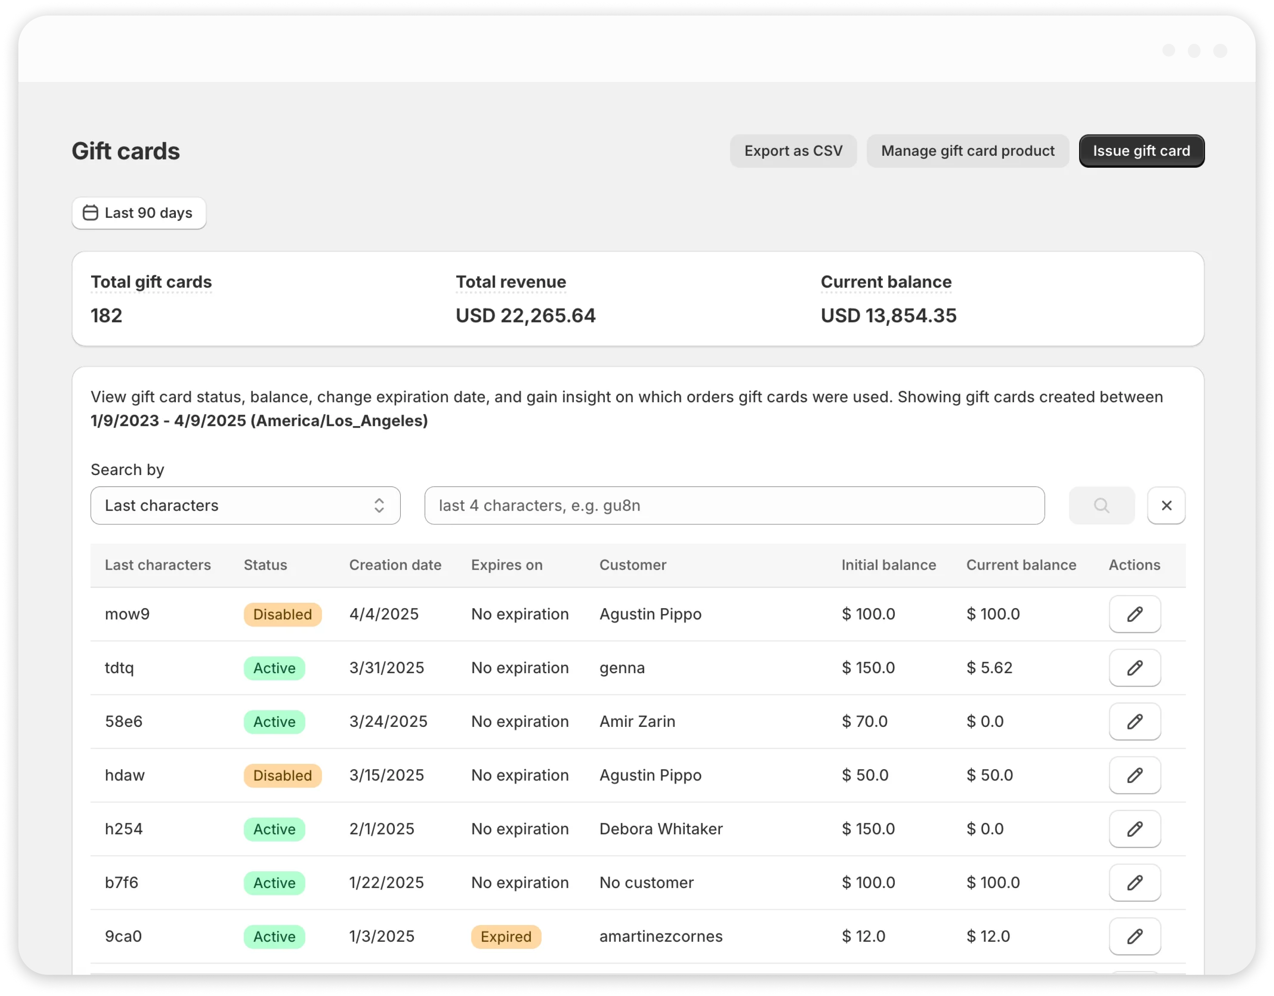Click the USD 13,854.35 balance value
The width and height of the screenshot is (1274, 996).
click(x=888, y=316)
